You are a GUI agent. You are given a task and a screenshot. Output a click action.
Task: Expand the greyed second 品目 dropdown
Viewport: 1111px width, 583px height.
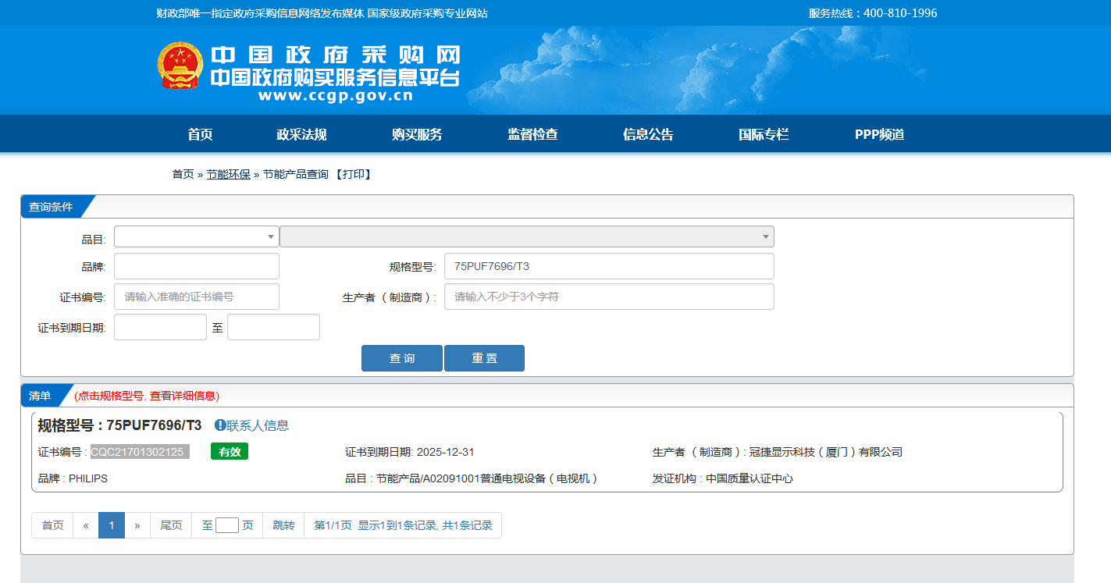coord(527,236)
